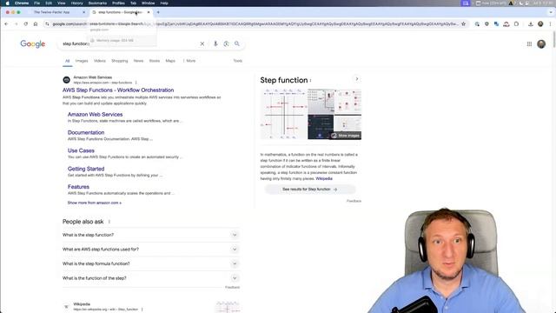556x313 pixels.
Task: Select the Videos search tab
Action: pos(100,61)
